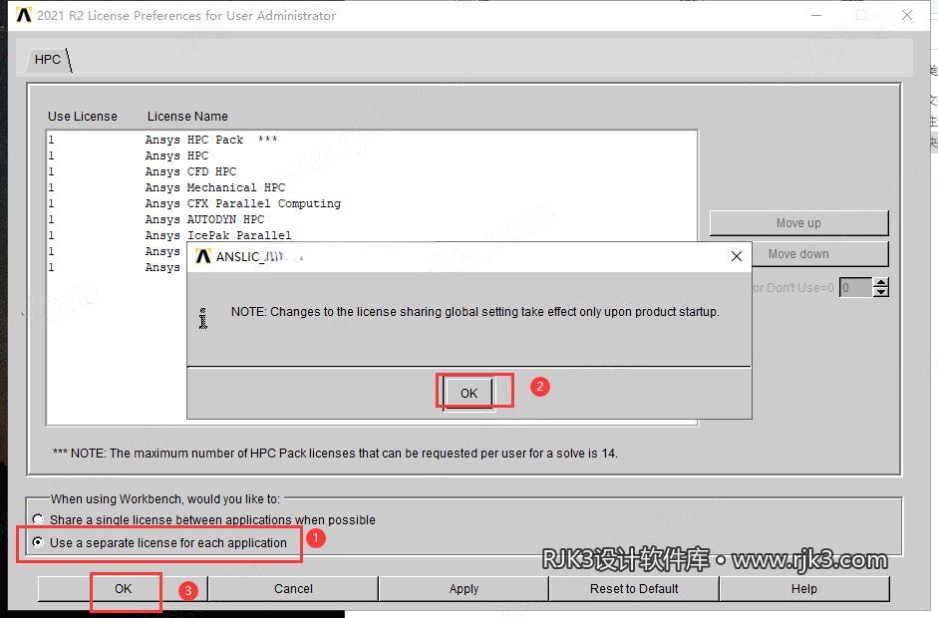
Task: Select the Ansys IcePak Parallel row
Action: tap(372, 235)
